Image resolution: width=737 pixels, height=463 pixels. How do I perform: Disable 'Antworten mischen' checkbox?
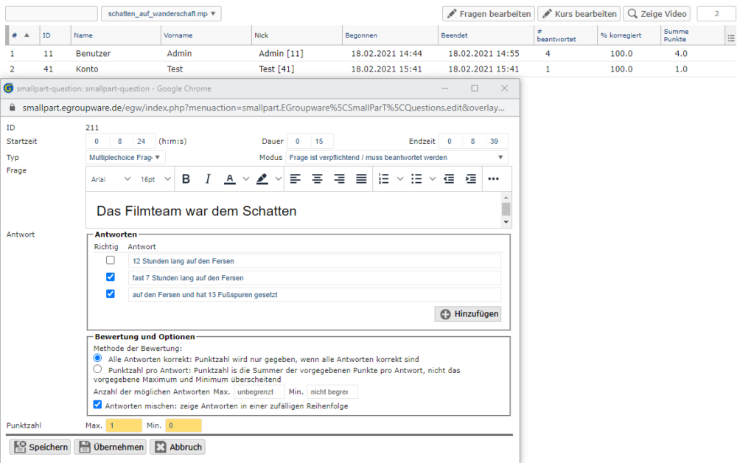(98, 405)
